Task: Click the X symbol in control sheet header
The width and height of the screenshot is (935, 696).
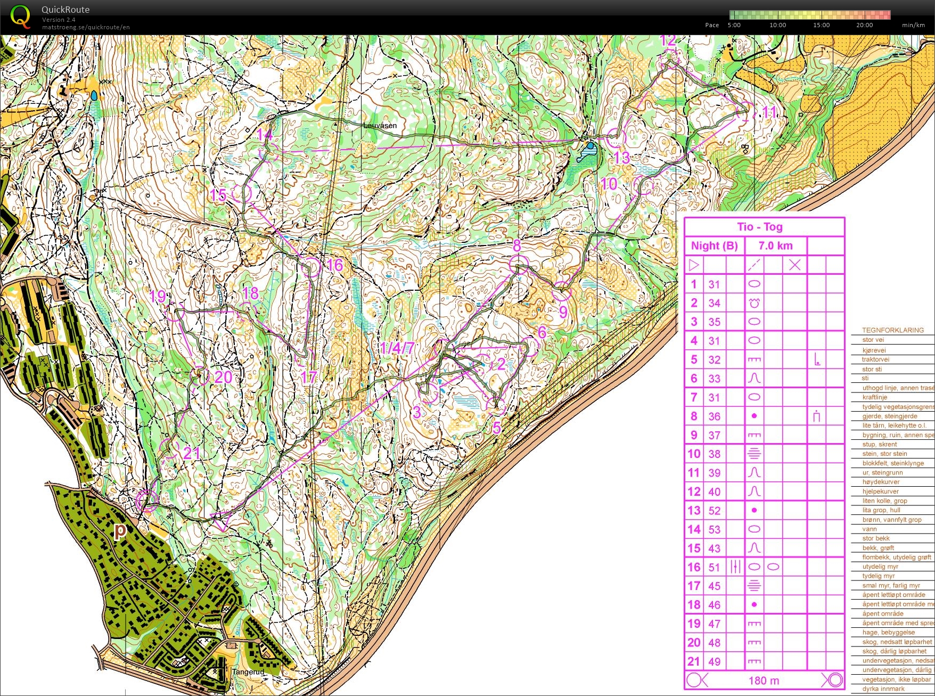Action: [x=794, y=265]
